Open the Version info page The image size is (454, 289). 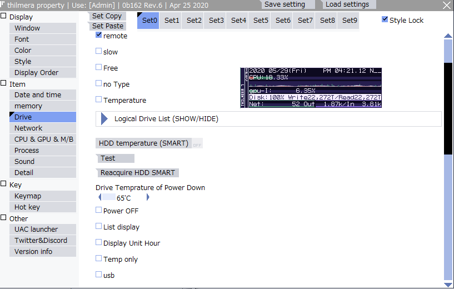[x=43, y=252]
